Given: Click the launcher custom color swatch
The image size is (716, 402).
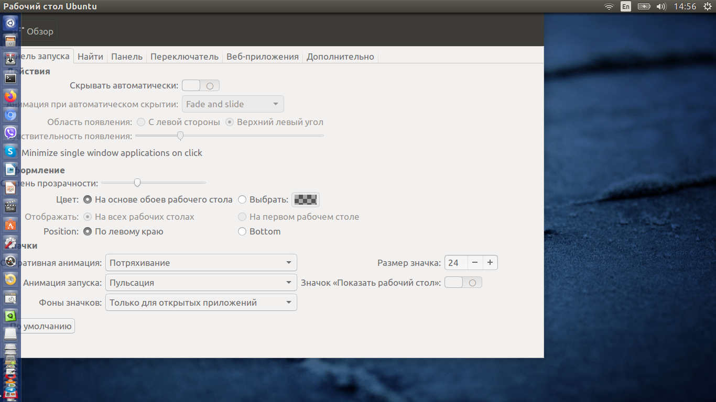Looking at the screenshot, I should point(306,199).
